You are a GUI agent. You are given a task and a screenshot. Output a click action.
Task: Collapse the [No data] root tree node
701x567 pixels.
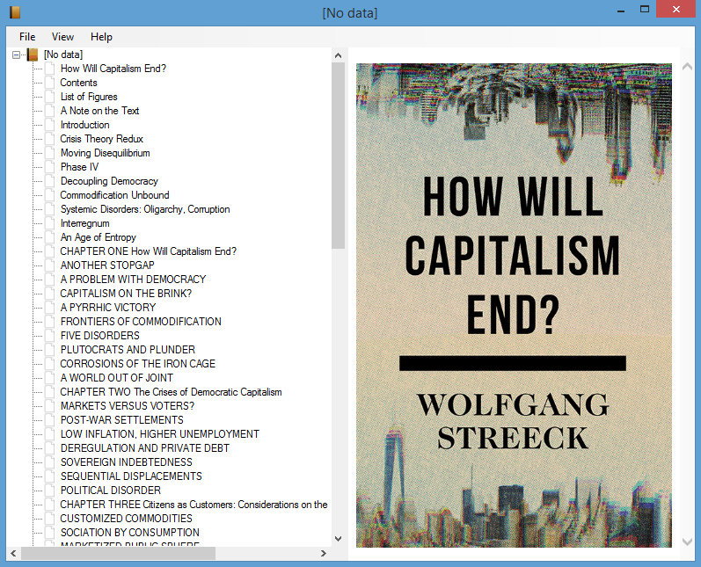(17, 55)
